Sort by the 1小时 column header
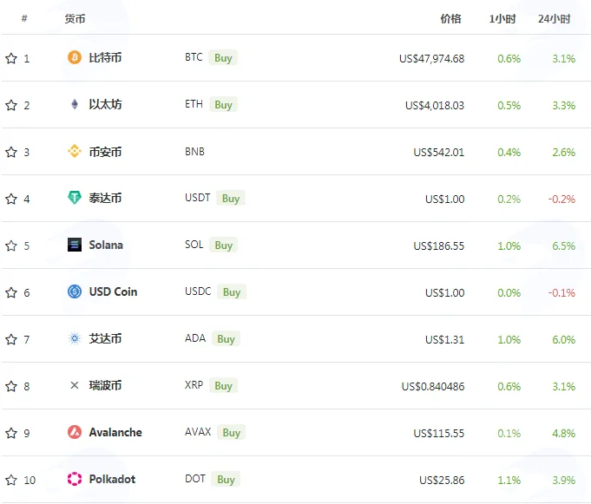Viewport: 591px width, 504px height. tap(502, 19)
